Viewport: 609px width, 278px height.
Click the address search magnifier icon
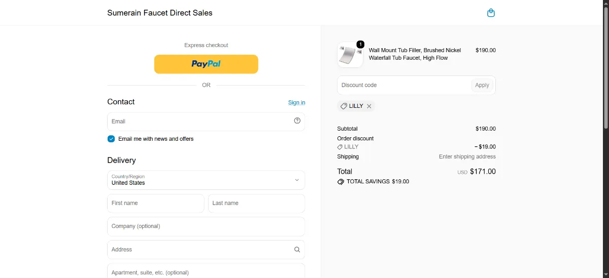297,250
